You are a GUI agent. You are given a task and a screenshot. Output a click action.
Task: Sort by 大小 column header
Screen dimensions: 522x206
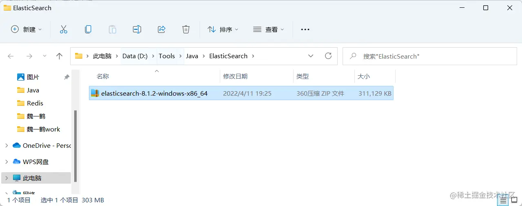pyautogui.click(x=364, y=76)
